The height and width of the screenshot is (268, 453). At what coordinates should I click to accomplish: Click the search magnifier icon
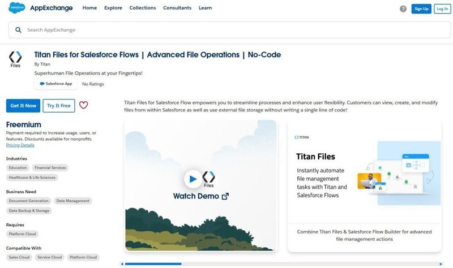pyautogui.click(x=18, y=30)
